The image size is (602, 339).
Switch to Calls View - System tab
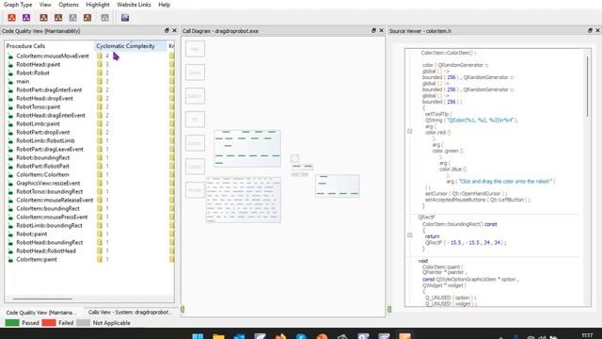tap(130, 312)
